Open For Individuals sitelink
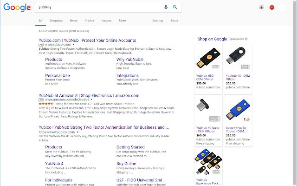This screenshot has width=297, height=186. coord(59,180)
